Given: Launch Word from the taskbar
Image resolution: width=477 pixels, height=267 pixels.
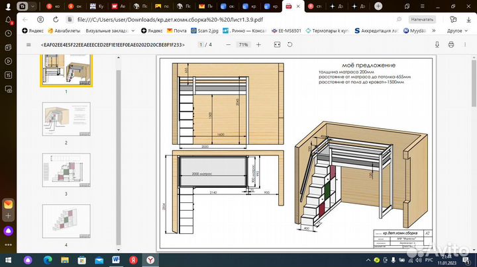Looking at the screenshot, I should pyautogui.click(x=116, y=259).
